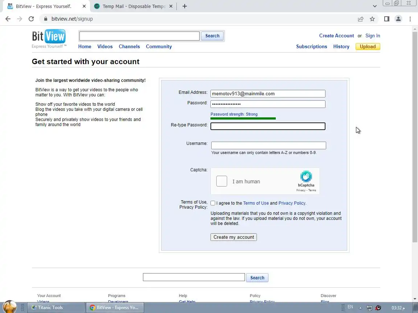Click the top Search button
Screen dimensions: 418x313
(x=212, y=36)
